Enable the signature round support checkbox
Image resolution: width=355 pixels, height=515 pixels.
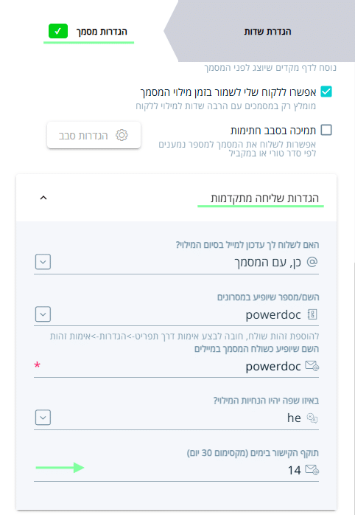[326, 130]
